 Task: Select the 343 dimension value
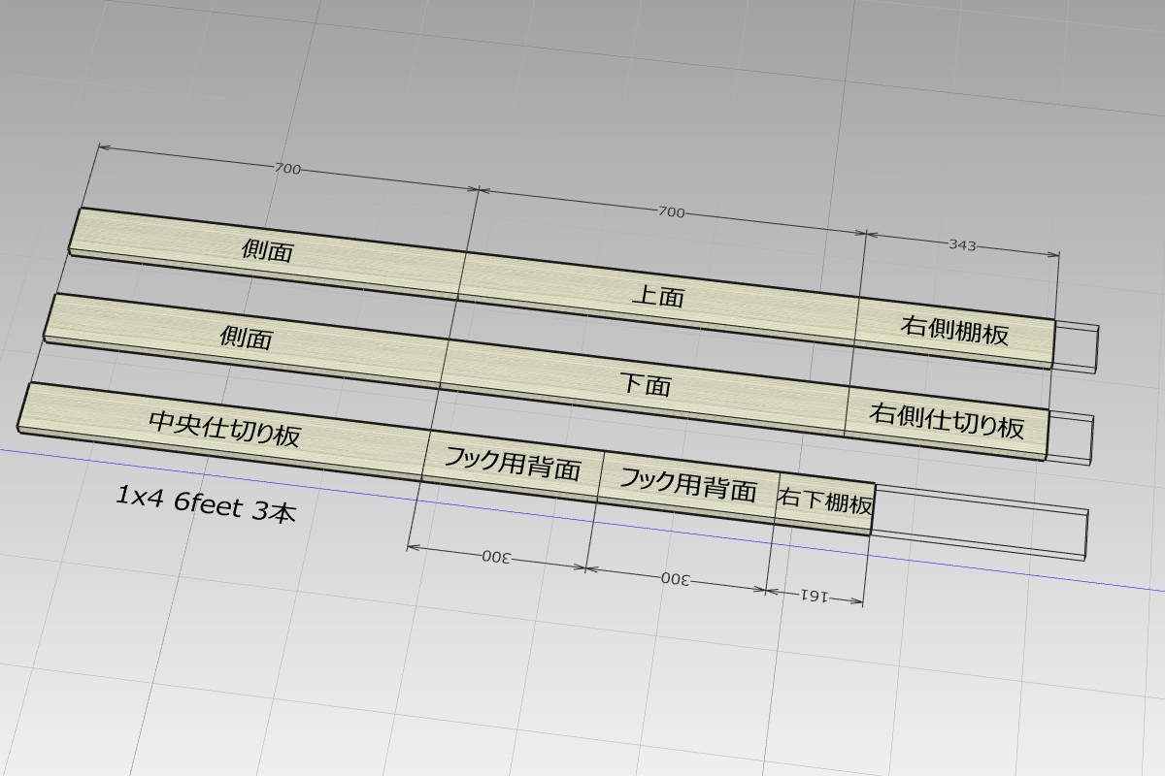coord(961,245)
